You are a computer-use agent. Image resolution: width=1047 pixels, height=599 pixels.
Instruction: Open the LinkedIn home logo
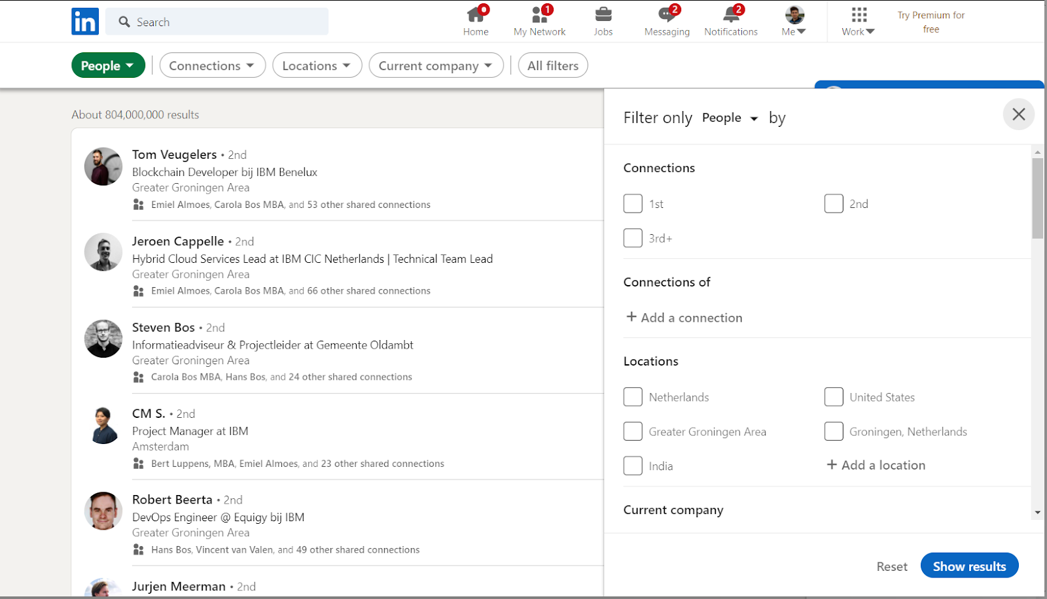[85, 22]
